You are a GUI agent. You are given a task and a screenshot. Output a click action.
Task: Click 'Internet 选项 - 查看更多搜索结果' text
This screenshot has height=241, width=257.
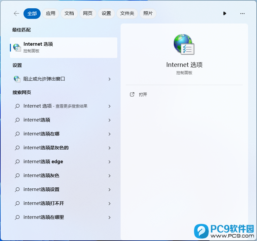click(x=55, y=106)
